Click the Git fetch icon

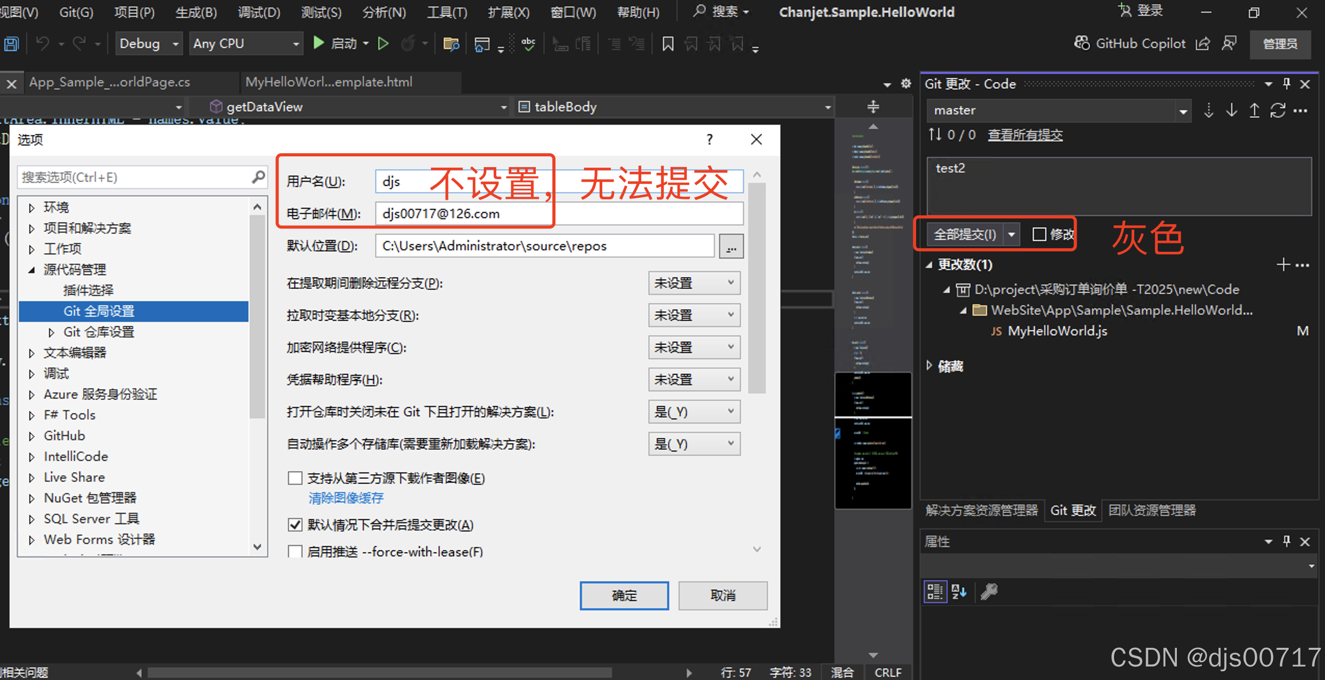tap(1209, 111)
